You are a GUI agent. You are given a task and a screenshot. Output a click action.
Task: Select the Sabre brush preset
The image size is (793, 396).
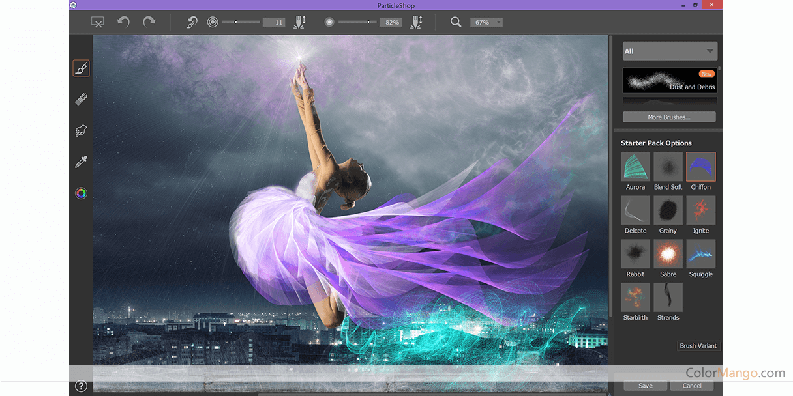point(668,254)
